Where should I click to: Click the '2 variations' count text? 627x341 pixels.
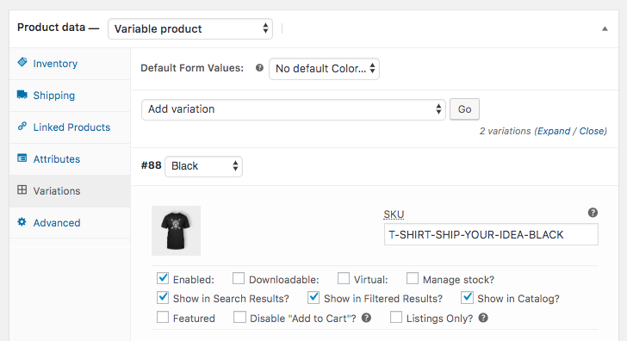point(505,131)
